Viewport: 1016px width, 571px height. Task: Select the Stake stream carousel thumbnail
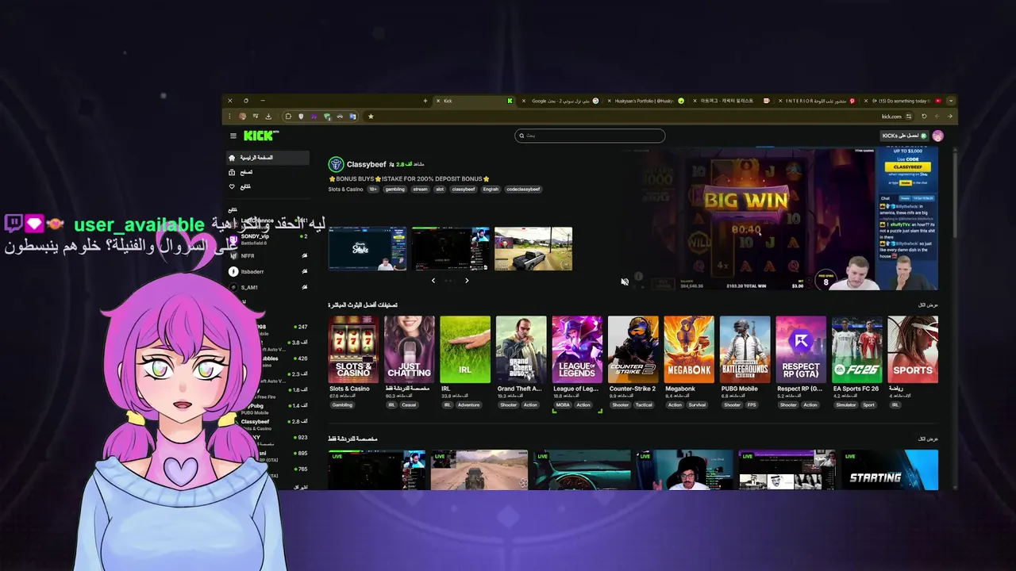pyautogui.click(x=368, y=249)
